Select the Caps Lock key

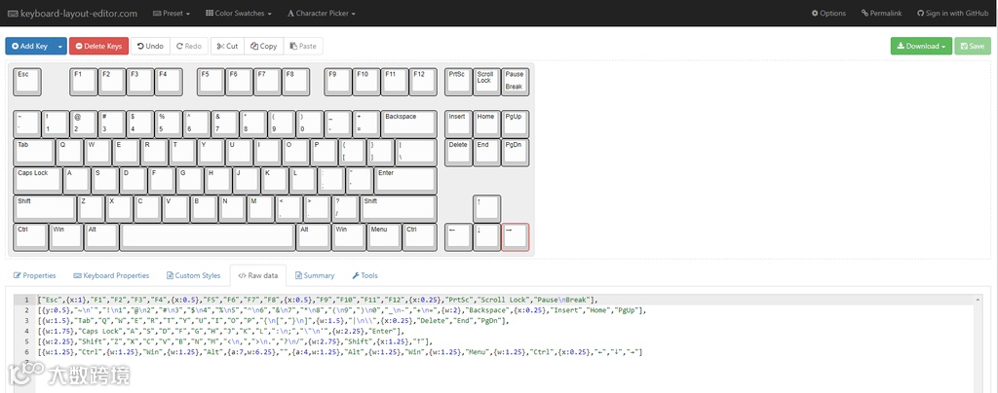pos(38,180)
